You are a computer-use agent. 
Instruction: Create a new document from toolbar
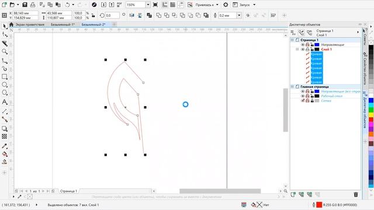(x=4, y=5)
